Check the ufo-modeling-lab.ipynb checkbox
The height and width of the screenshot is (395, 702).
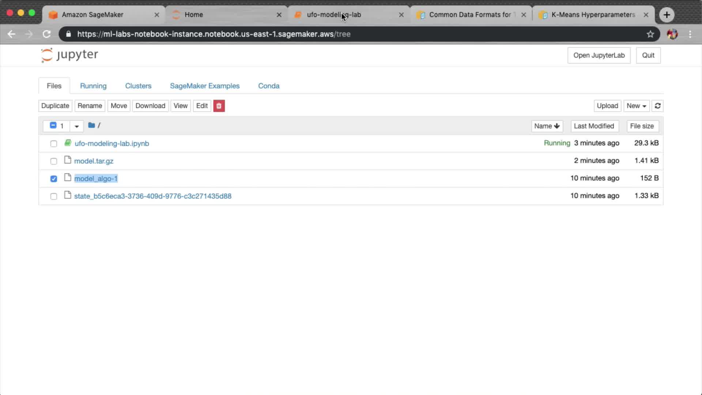(x=54, y=144)
